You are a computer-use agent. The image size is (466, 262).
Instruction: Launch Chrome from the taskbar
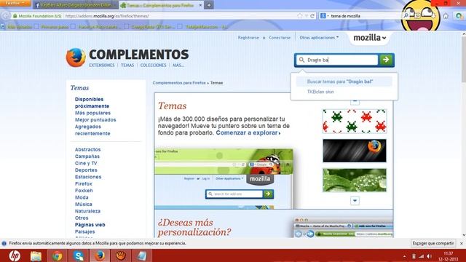(x=57, y=255)
